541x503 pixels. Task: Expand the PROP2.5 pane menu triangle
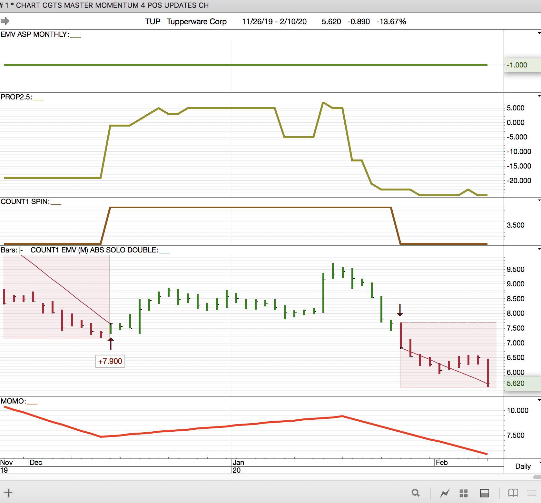[539, 96]
